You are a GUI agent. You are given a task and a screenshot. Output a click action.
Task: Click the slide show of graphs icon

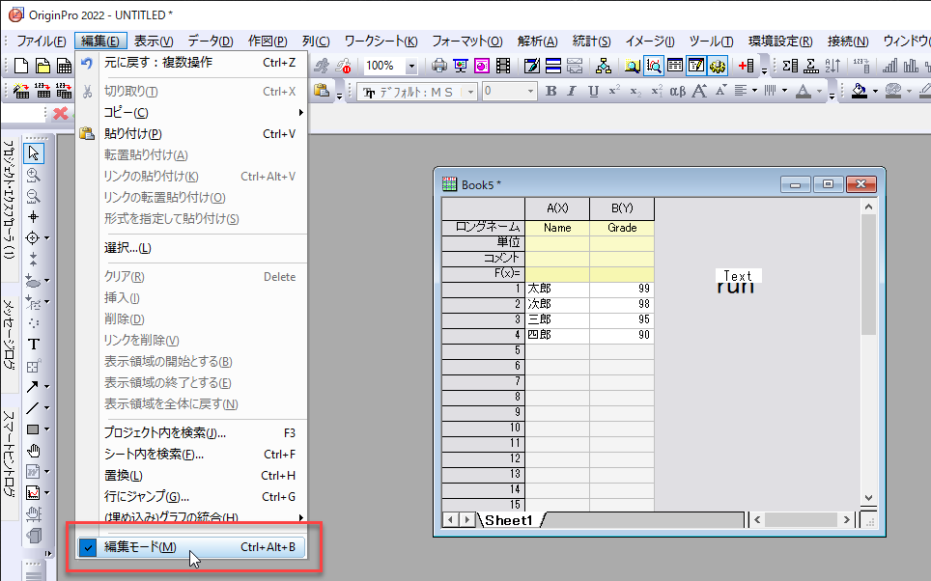click(461, 66)
